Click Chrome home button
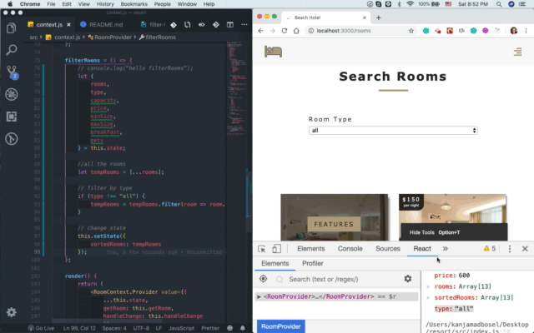 (x=296, y=31)
